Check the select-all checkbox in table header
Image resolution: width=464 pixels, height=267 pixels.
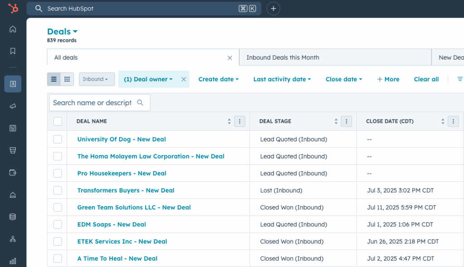click(58, 121)
